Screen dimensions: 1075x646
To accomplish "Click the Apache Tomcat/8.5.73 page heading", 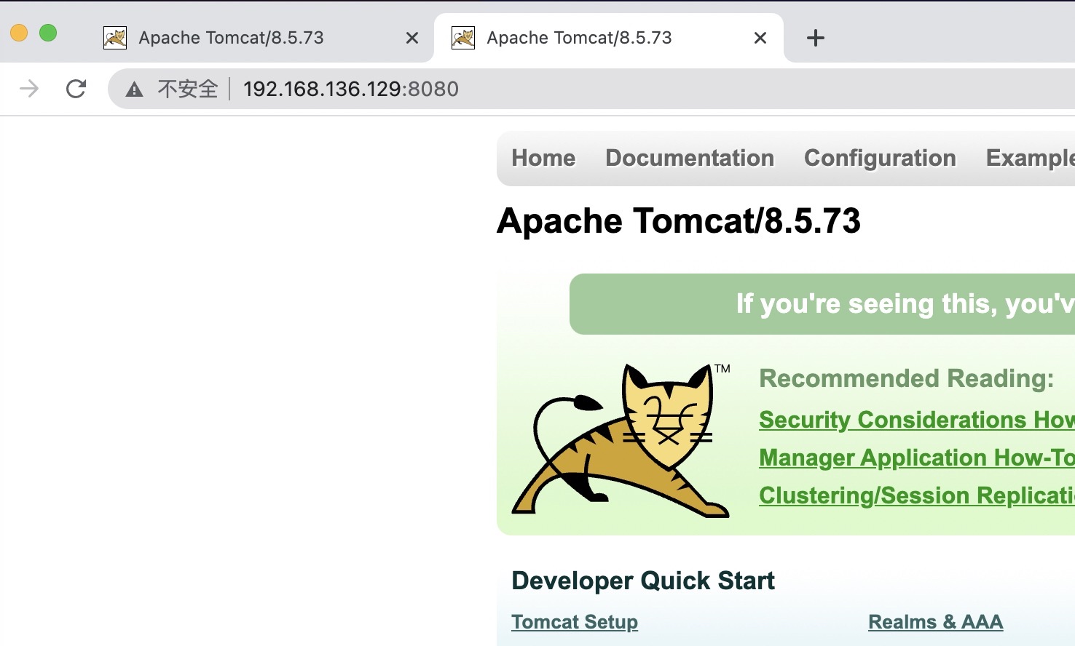I will click(679, 221).
